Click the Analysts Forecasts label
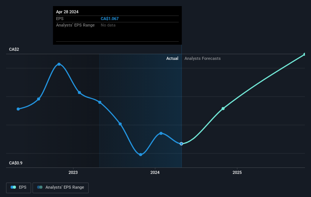Viewport: 311px width, 197px height. 203,58
